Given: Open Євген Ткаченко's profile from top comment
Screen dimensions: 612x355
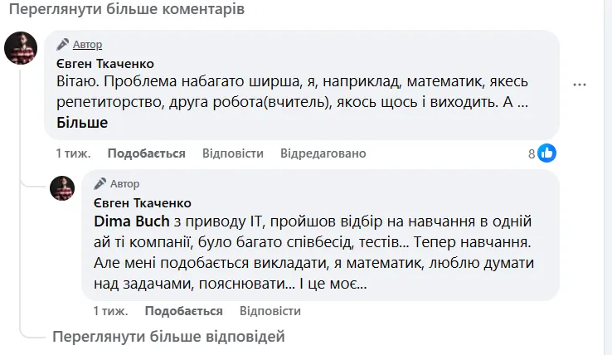Looking at the screenshot, I should click(104, 64).
